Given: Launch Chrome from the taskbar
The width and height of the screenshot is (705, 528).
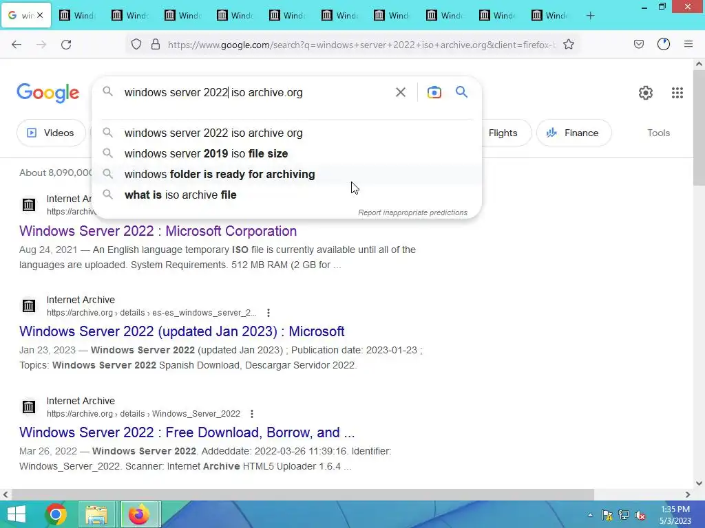Looking at the screenshot, I should point(56,514).
